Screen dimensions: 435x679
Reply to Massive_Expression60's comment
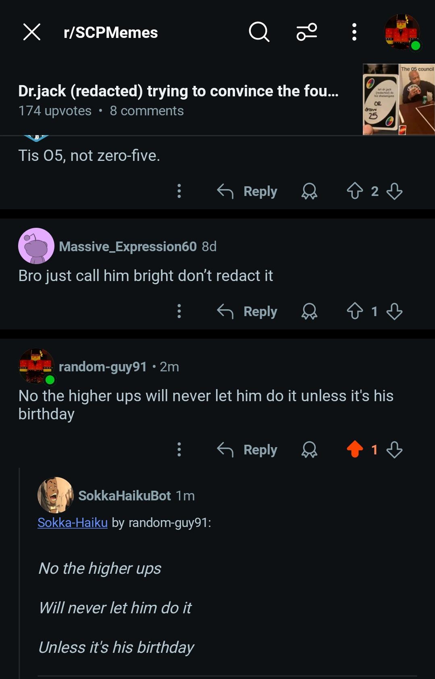pyautogui.click(x=247, y=311)
